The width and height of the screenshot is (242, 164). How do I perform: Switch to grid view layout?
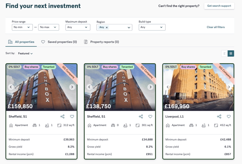coord(231,53)
